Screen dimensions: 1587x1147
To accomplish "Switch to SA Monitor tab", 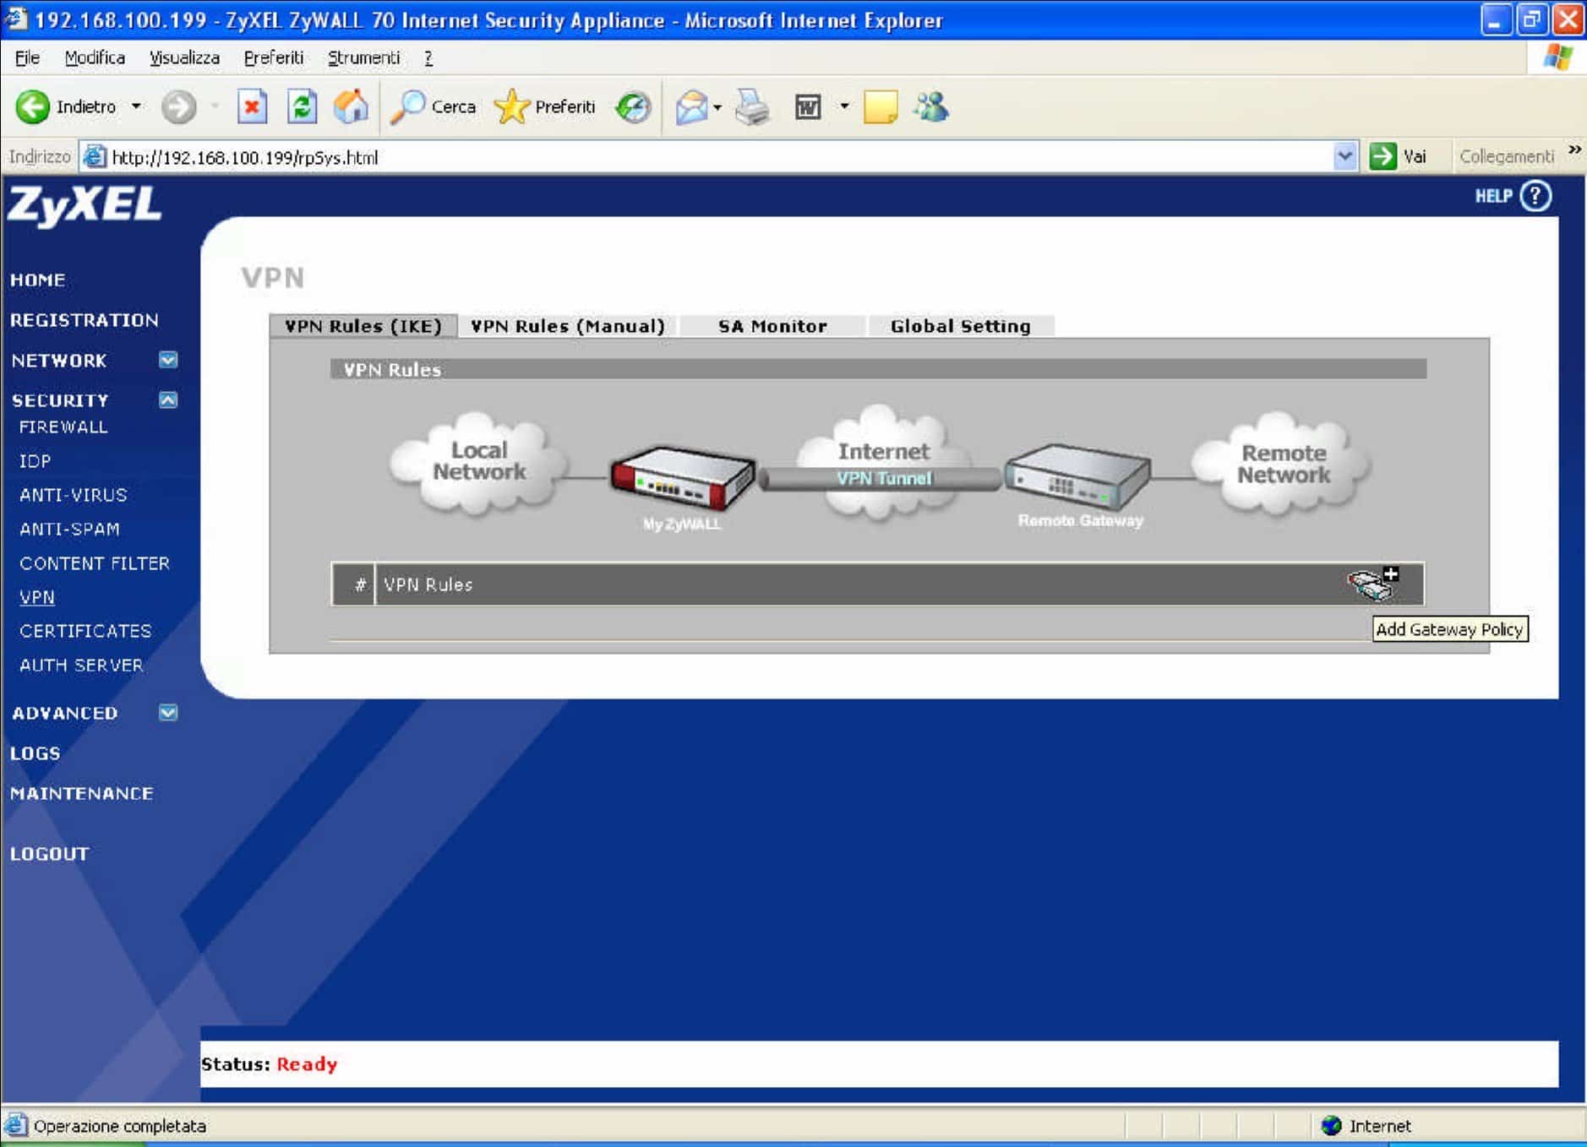I will coord(772,326).
